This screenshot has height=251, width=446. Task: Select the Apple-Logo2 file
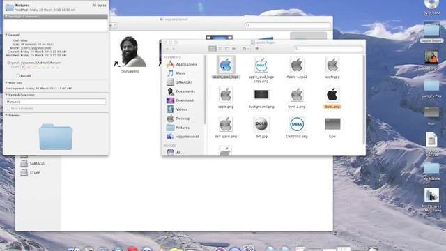click(x=297, y=68)
